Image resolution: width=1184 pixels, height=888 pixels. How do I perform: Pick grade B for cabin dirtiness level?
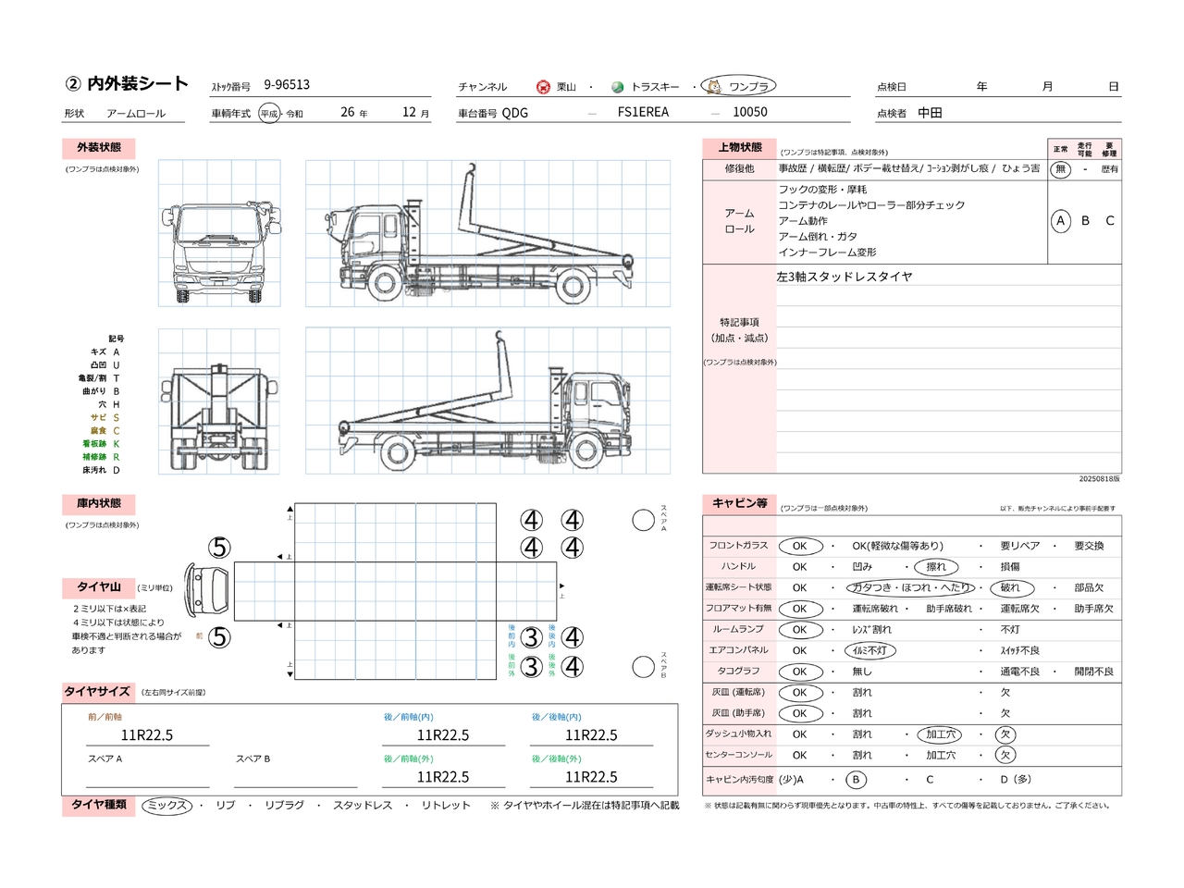pyautogui.click(x=856, y=780)
